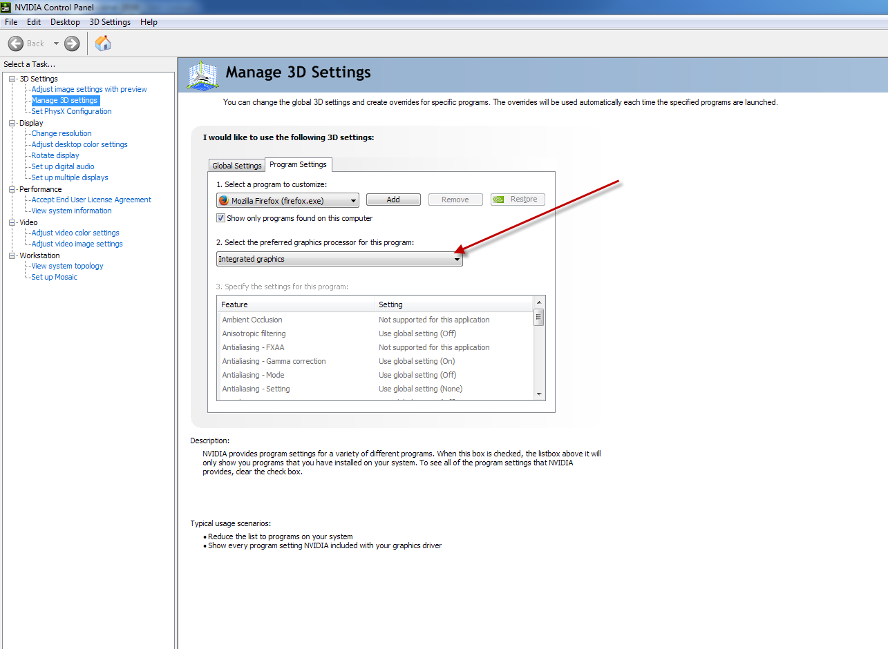This screenshot has height=649, width=888.
Task: Open Set up digital audio
Action: point(63,166)
